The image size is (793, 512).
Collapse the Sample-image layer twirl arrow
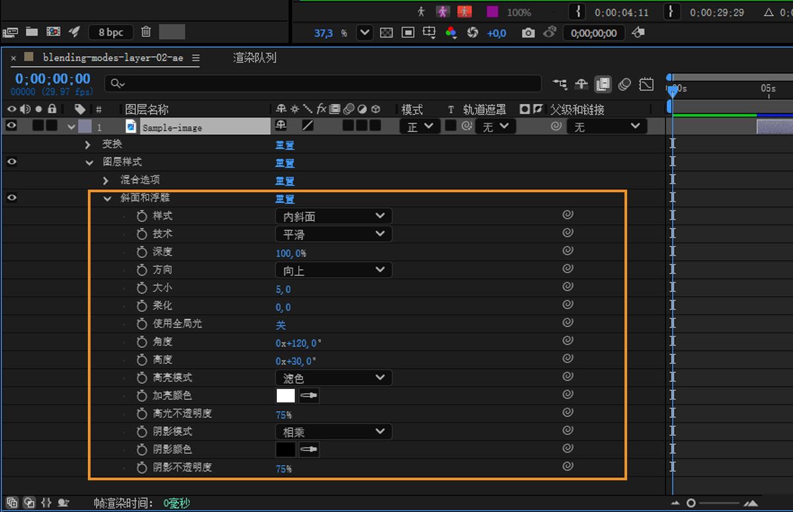(x=71, y=127)
